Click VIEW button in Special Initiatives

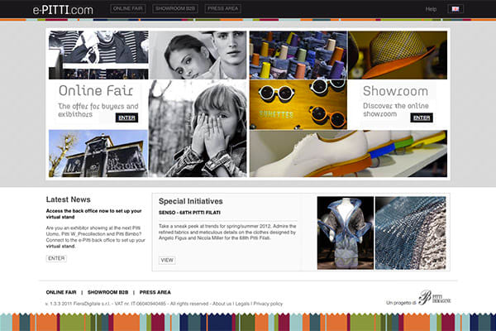167,260
